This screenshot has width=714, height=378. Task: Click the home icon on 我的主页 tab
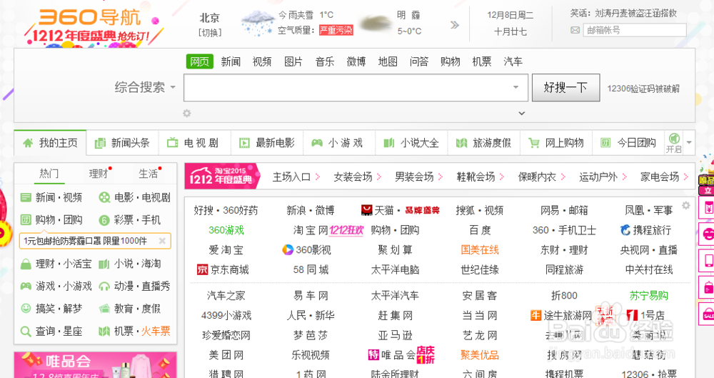[29, 143]
